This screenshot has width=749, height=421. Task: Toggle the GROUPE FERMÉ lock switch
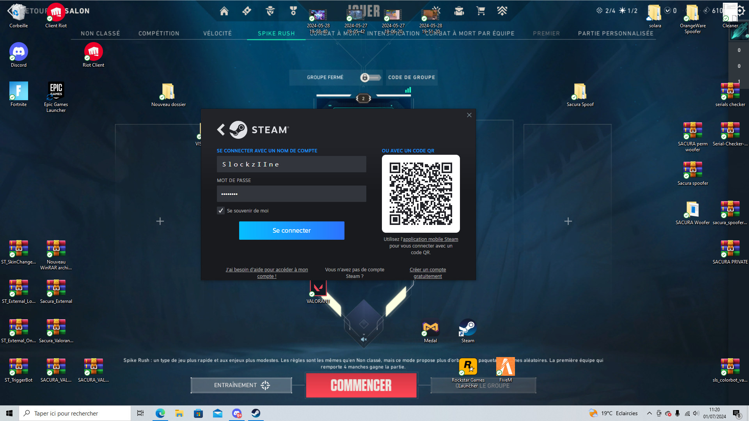[x=370, y=78]
